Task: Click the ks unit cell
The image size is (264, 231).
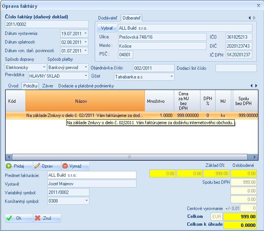Action: pos(223,115)
